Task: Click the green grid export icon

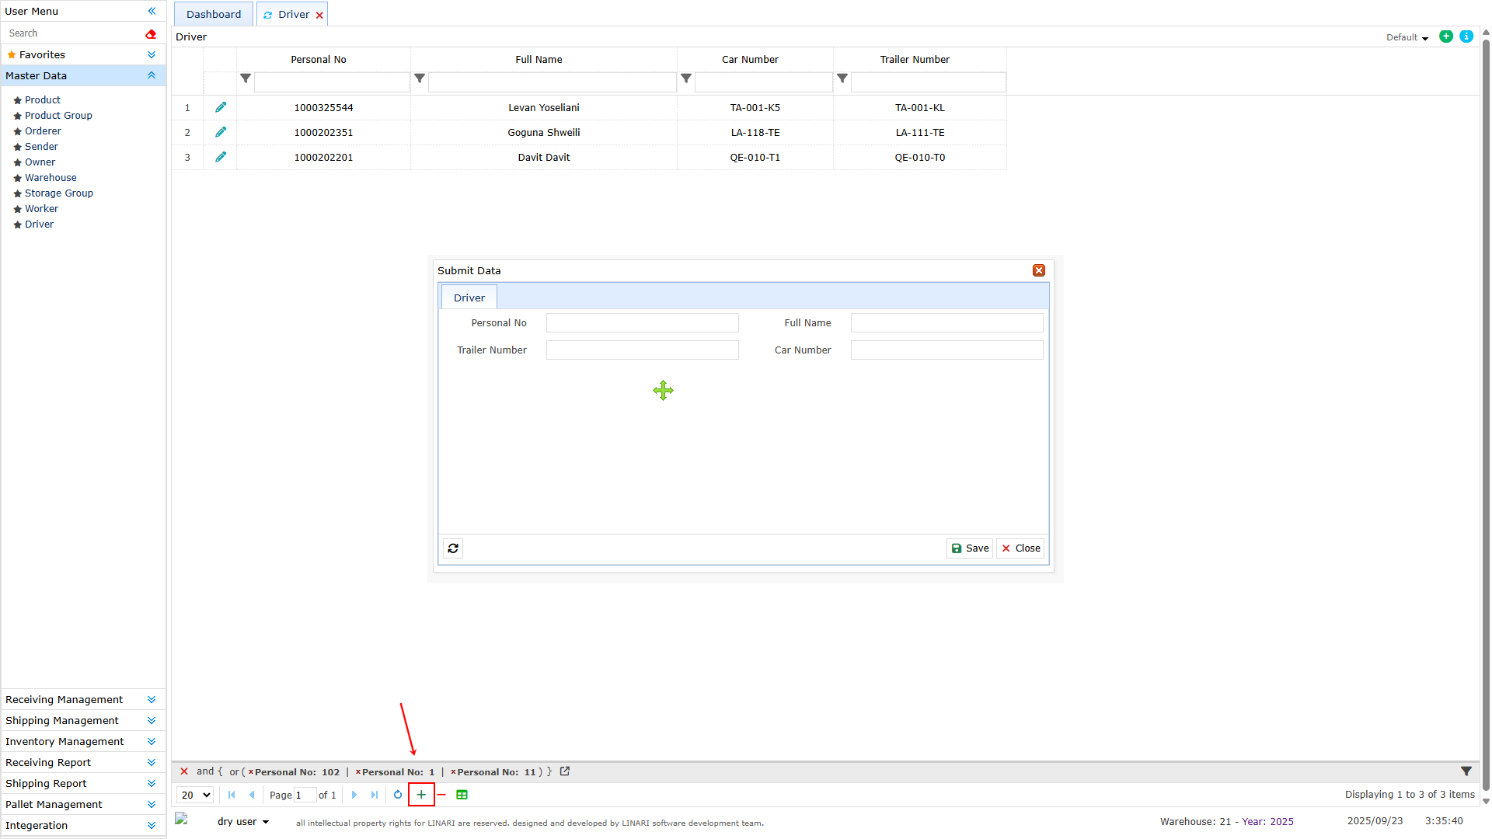Action: (x=462, y=795)
